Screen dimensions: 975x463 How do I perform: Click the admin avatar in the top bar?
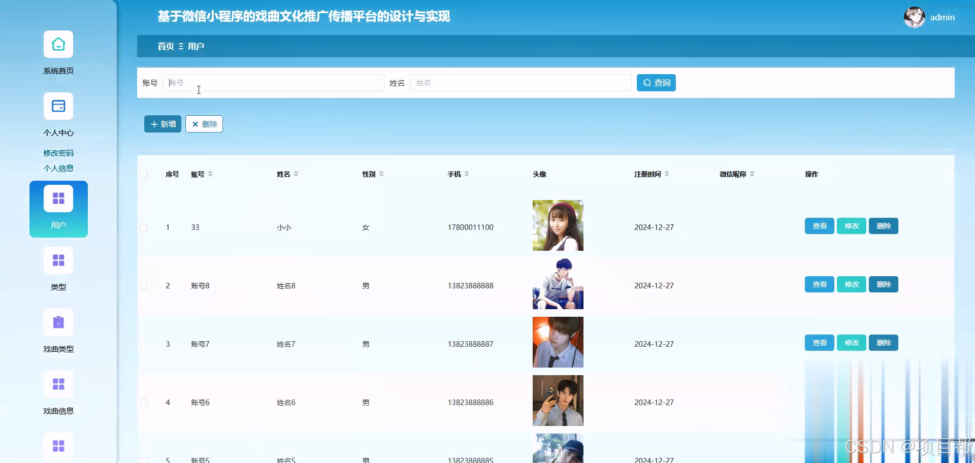(914, 17)
